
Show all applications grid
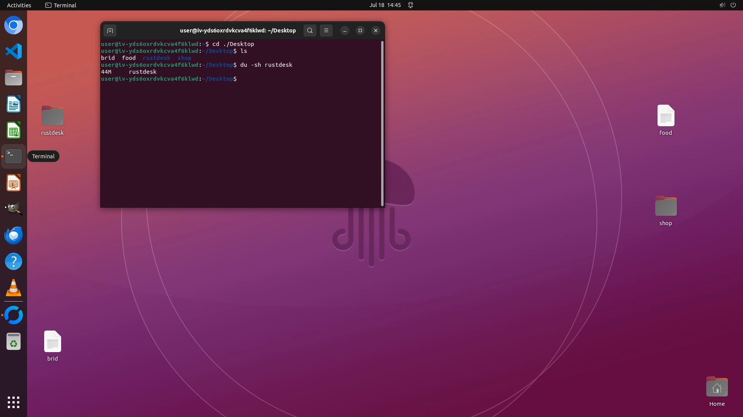14,402
